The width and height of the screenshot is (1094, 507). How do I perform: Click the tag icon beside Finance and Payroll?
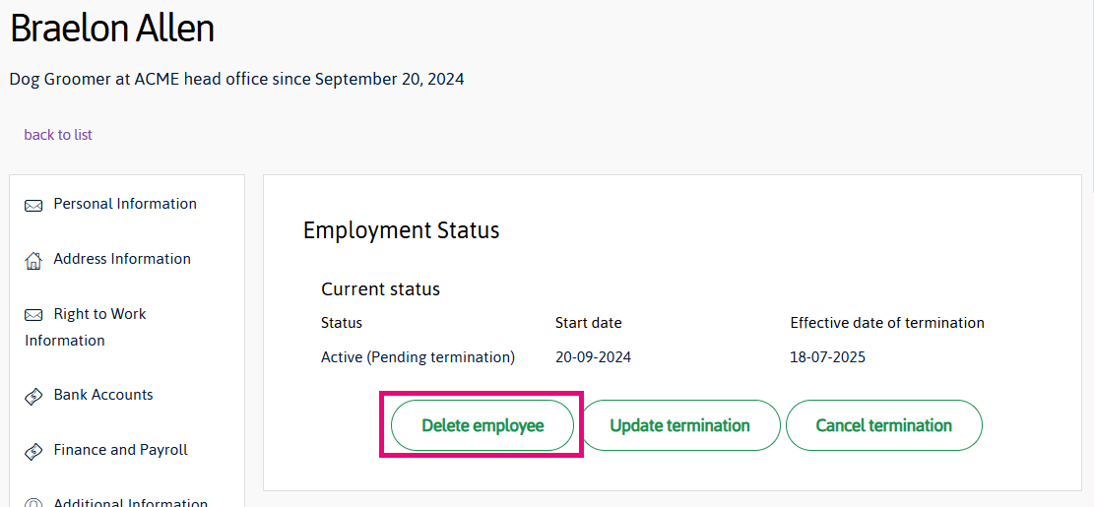pos(33,452)
